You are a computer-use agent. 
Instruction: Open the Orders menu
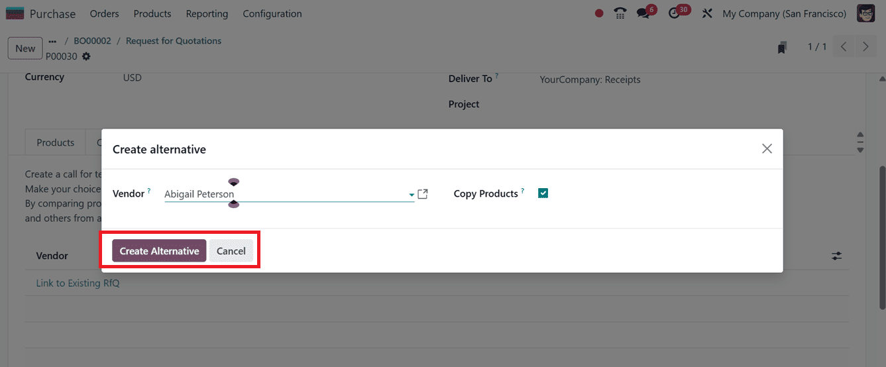pyautogui.click(x=105, y=13)
